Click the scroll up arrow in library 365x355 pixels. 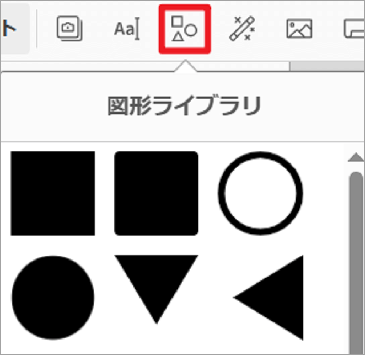(356, 158)
